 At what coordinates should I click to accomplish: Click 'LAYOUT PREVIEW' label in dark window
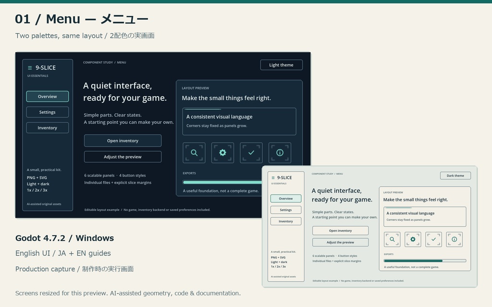click(196, 88)
